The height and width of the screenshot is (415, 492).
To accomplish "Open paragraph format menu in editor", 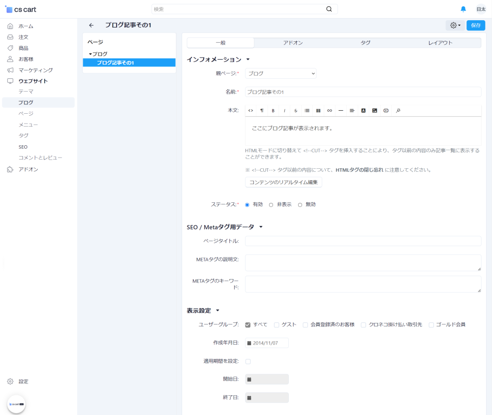I will coord(262,110).
